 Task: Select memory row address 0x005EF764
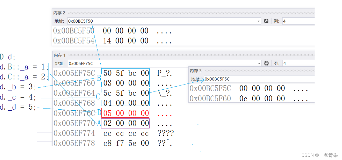coord(74,93)
